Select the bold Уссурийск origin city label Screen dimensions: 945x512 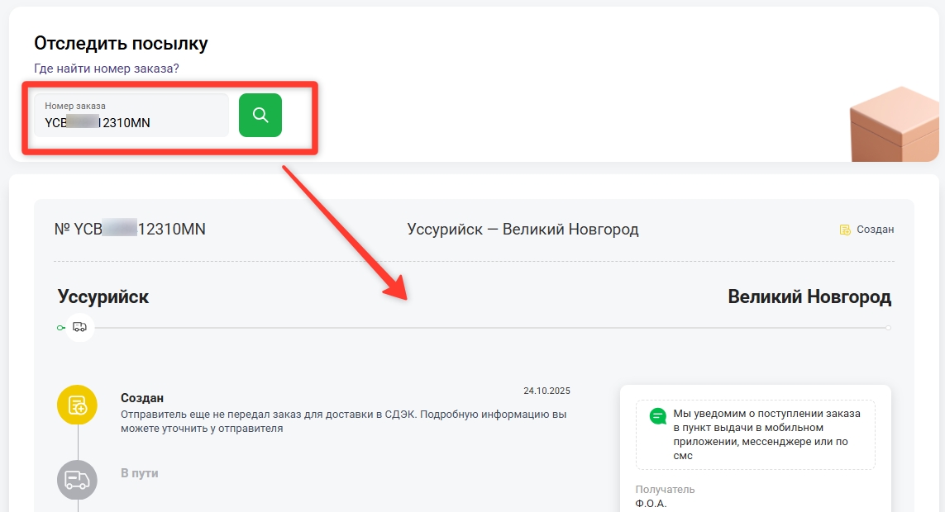(103, 297)
